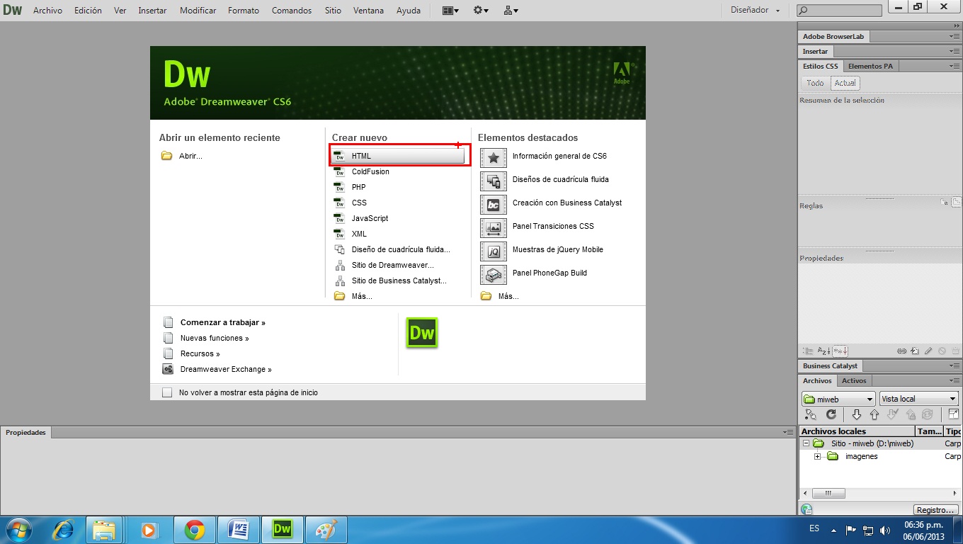The image size is (963, 544).
Task: Open the 'miweb' site dropdown
Action: pos(838,398)
